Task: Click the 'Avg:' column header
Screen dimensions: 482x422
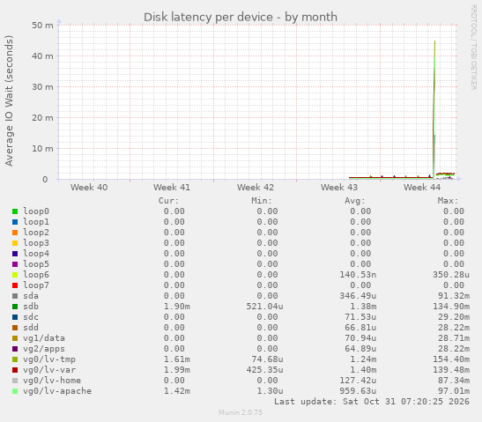Action: [x=355, y=201]
